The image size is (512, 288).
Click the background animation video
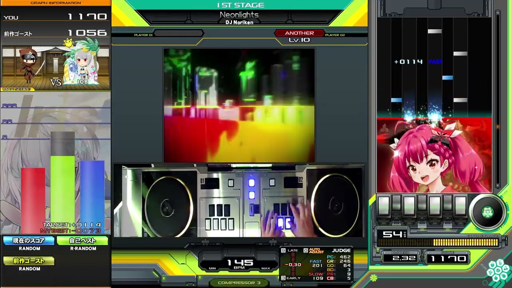click(x=239, y=105)
